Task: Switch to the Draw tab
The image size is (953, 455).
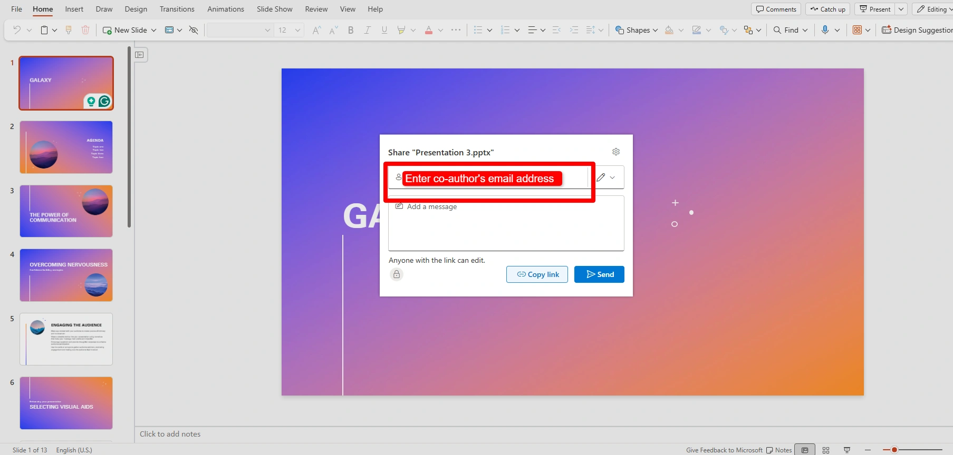Action: click(x=104, y=9)
